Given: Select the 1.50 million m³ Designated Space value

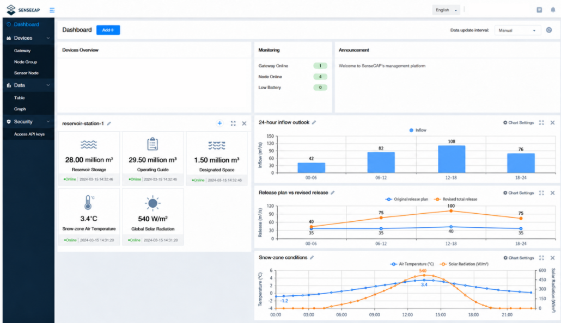Looking at the screenshot, I should coord(217,160).
